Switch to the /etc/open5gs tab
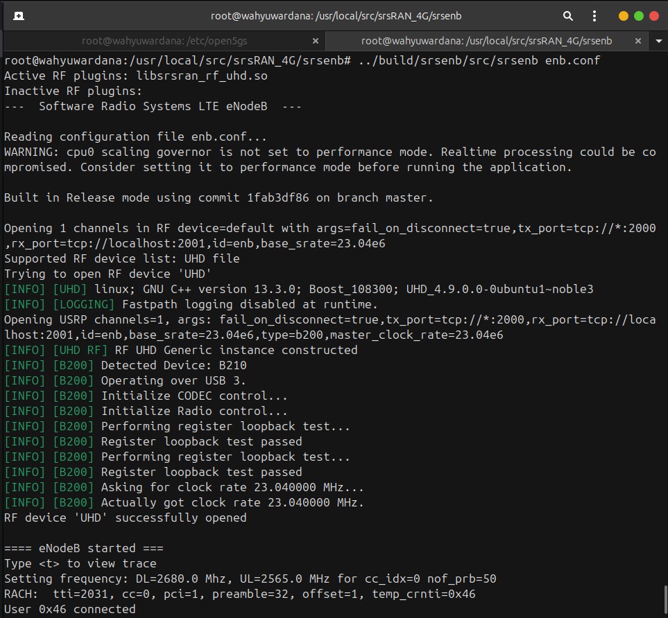Screen dimensions: 668x618 point(164,41)
